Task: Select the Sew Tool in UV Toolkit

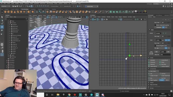Action: coord(165,78)
